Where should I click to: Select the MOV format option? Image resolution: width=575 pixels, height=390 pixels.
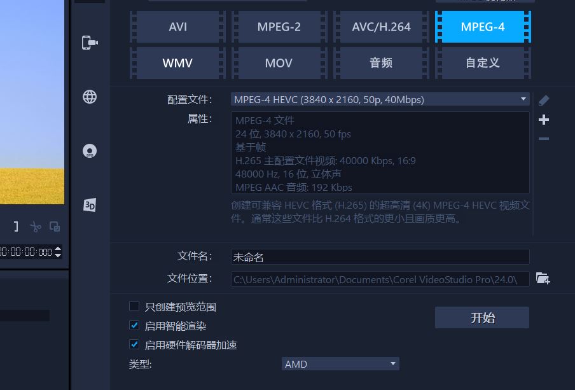click(279, 63)
